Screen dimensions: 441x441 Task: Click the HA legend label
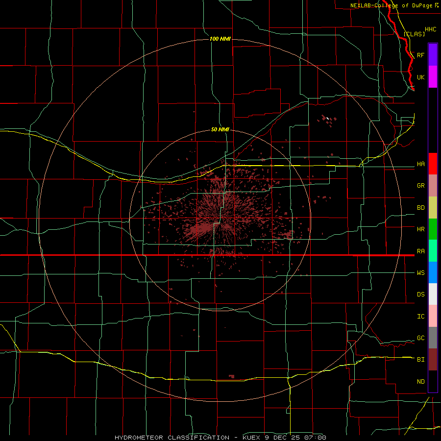coord(420,164)
